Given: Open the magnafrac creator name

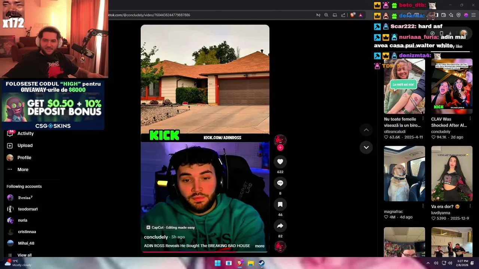Looking at the screenshot, I should click(393, 211).
